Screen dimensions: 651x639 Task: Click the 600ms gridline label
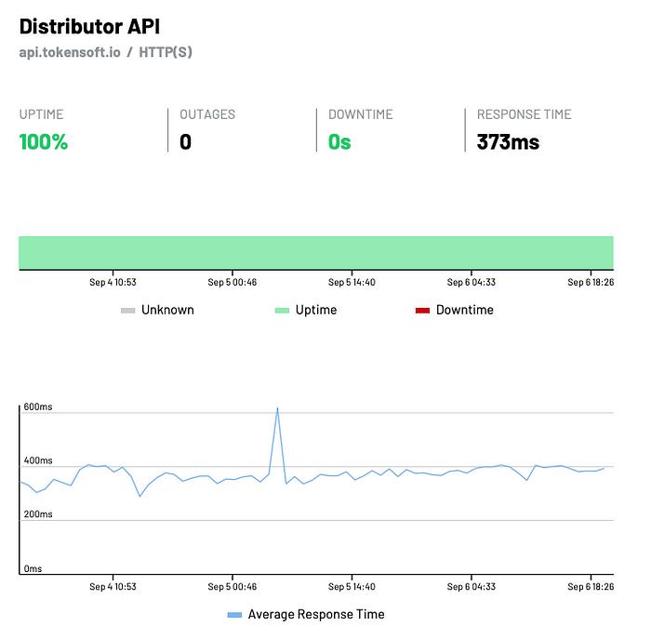[x=38, y=407]
